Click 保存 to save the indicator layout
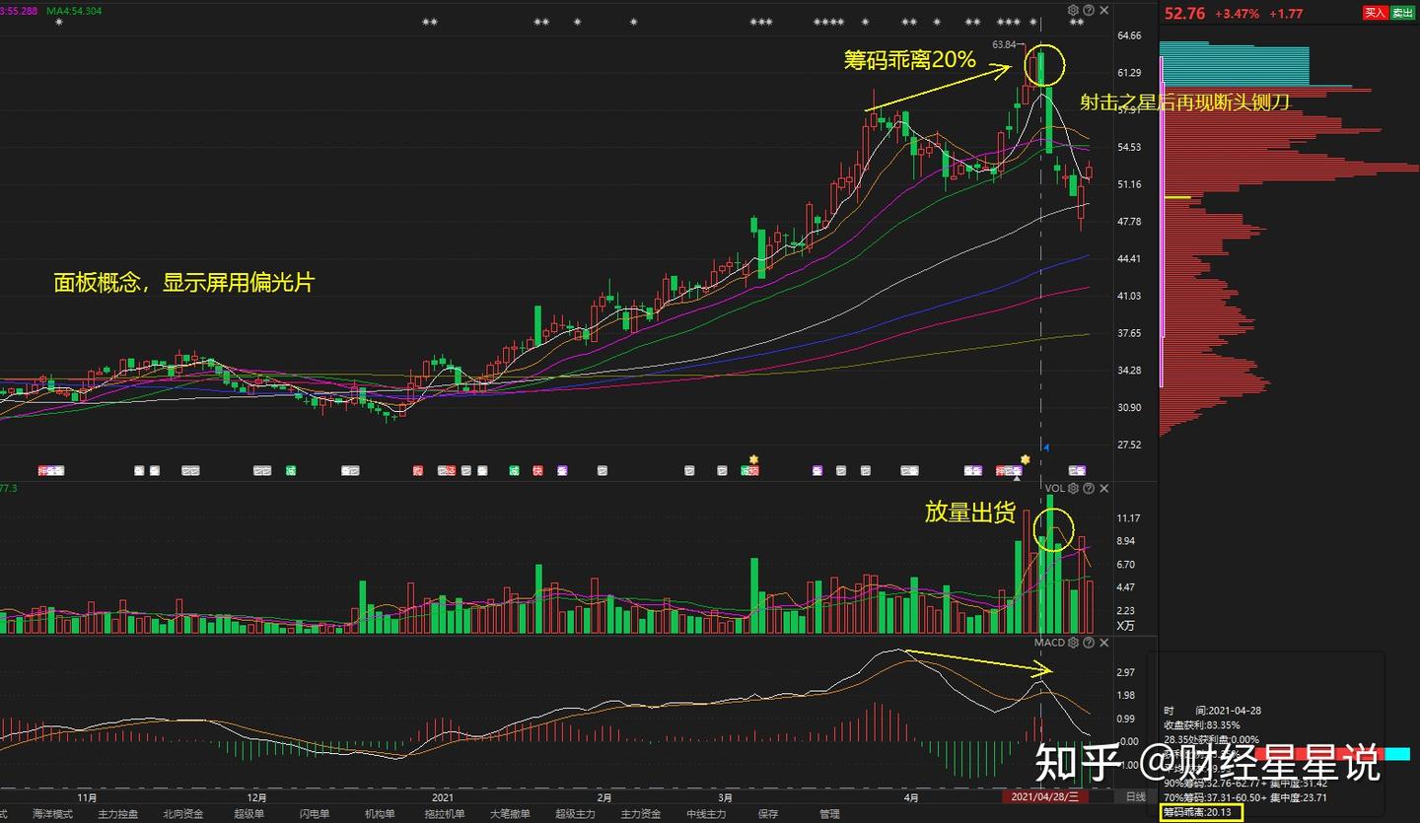The height and width of the screenshot is (823, 1420). (768, 814)
